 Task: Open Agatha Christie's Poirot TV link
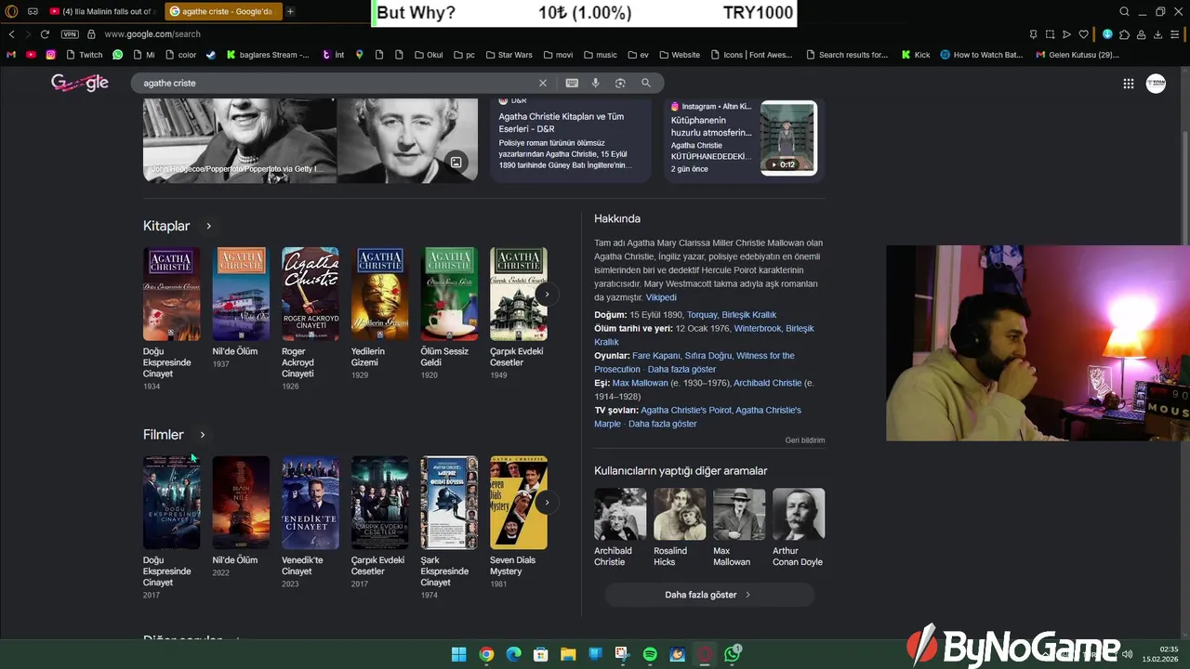point(687,410)
